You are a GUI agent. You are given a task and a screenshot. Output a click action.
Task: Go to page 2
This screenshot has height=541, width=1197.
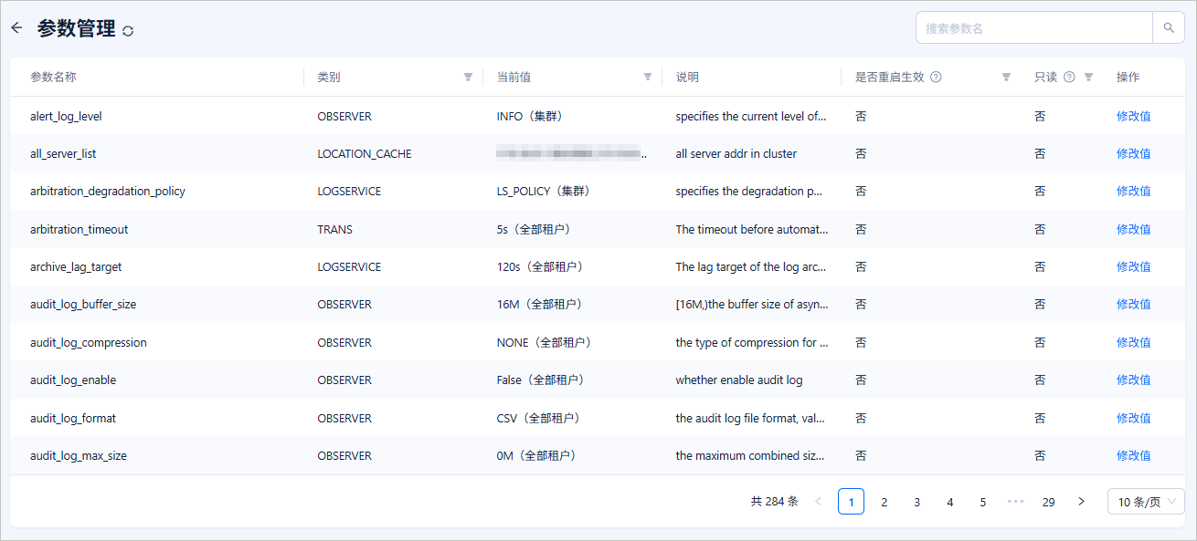pyautogui.click(x=884, y=502)
